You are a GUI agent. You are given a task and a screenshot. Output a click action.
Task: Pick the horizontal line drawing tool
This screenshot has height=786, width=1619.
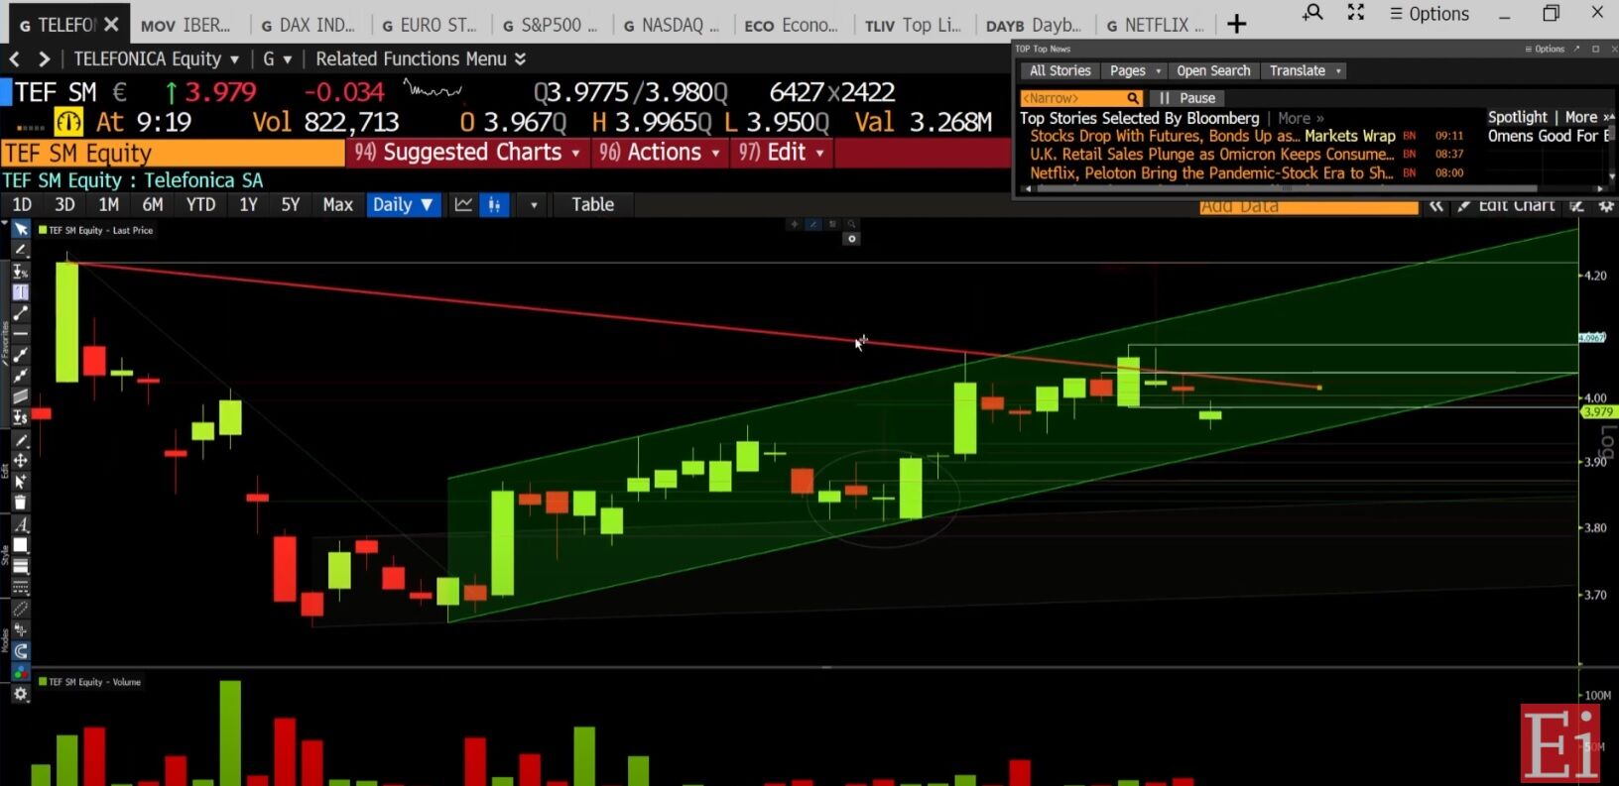pyautogui.click(x=20, y=334)
